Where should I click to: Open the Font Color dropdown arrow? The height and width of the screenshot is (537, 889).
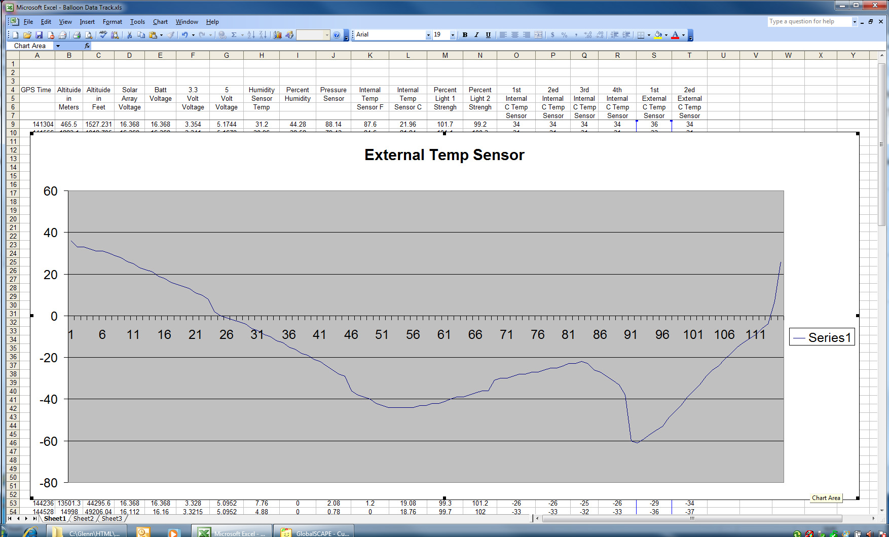click(x=683, y=35)
